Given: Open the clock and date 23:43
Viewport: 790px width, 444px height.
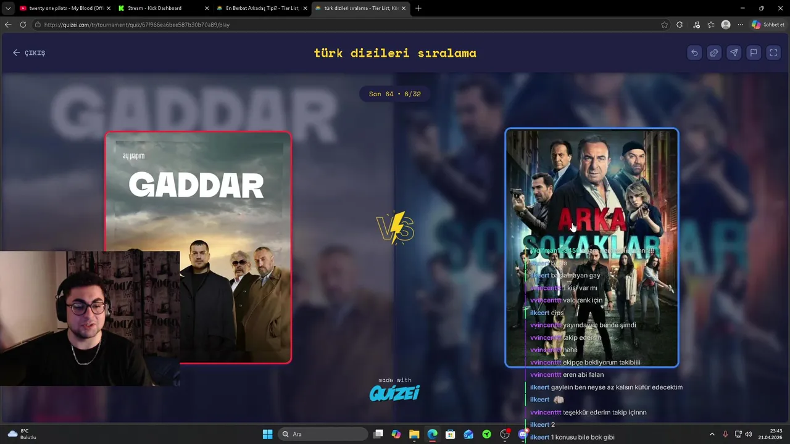Looking at the screenshot, I should [771, 434].
